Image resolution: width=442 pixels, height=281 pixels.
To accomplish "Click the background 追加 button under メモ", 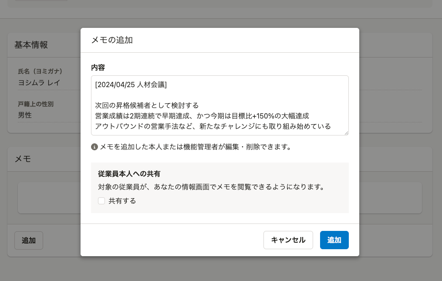I will point(29,240).
